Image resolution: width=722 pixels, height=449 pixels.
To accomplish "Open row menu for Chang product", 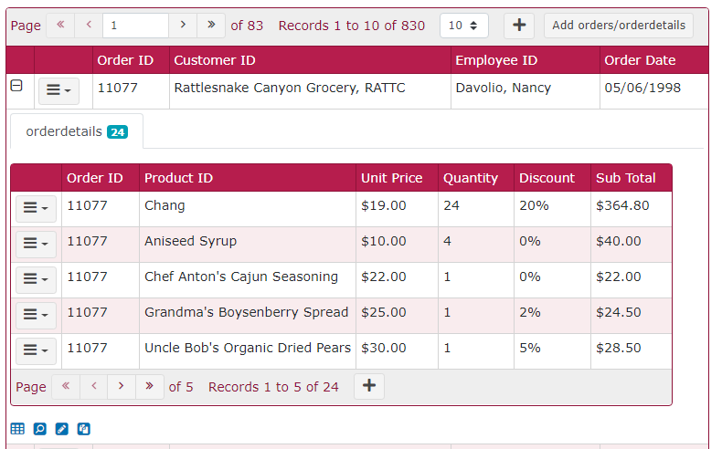I will click(x=36, y=208).
